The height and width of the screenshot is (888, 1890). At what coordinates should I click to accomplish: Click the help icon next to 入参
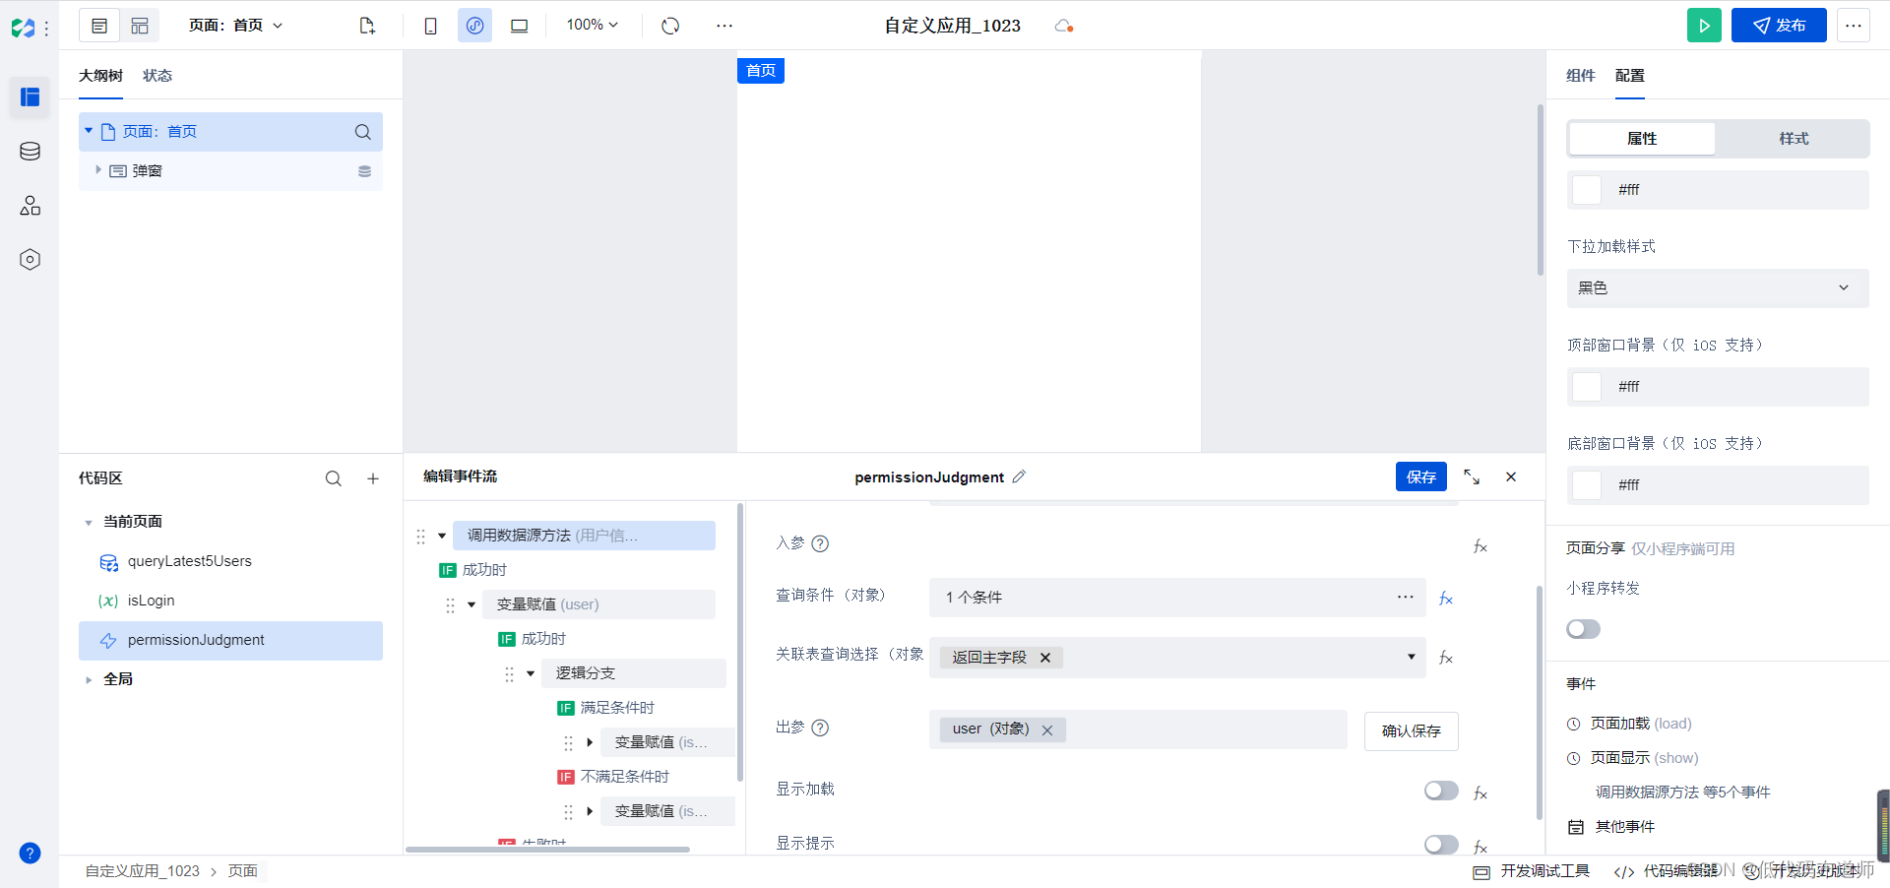click(820, 543)
